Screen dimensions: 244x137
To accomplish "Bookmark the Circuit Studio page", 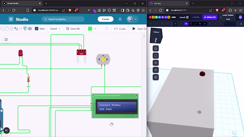I will tap(28, 10).
